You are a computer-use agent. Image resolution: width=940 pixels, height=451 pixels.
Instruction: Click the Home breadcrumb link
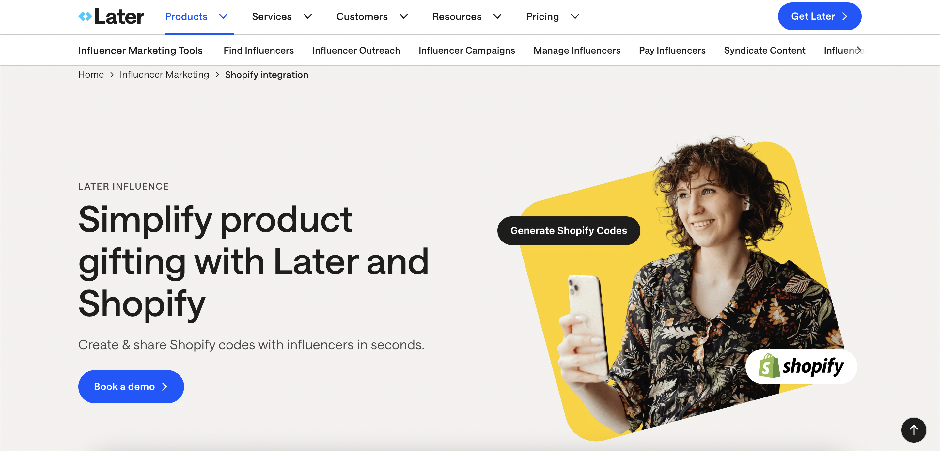pos(91,74)
